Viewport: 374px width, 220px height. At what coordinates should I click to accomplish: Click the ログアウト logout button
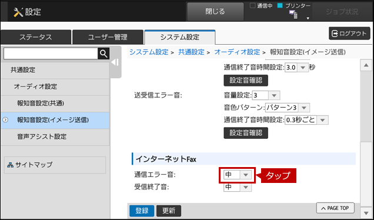(349, 34)
